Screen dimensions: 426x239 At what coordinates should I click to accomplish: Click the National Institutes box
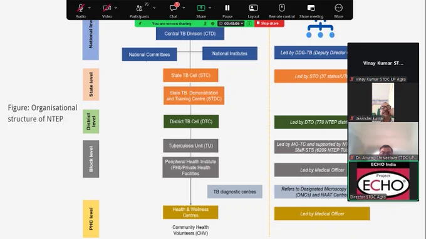click(230, 53)
